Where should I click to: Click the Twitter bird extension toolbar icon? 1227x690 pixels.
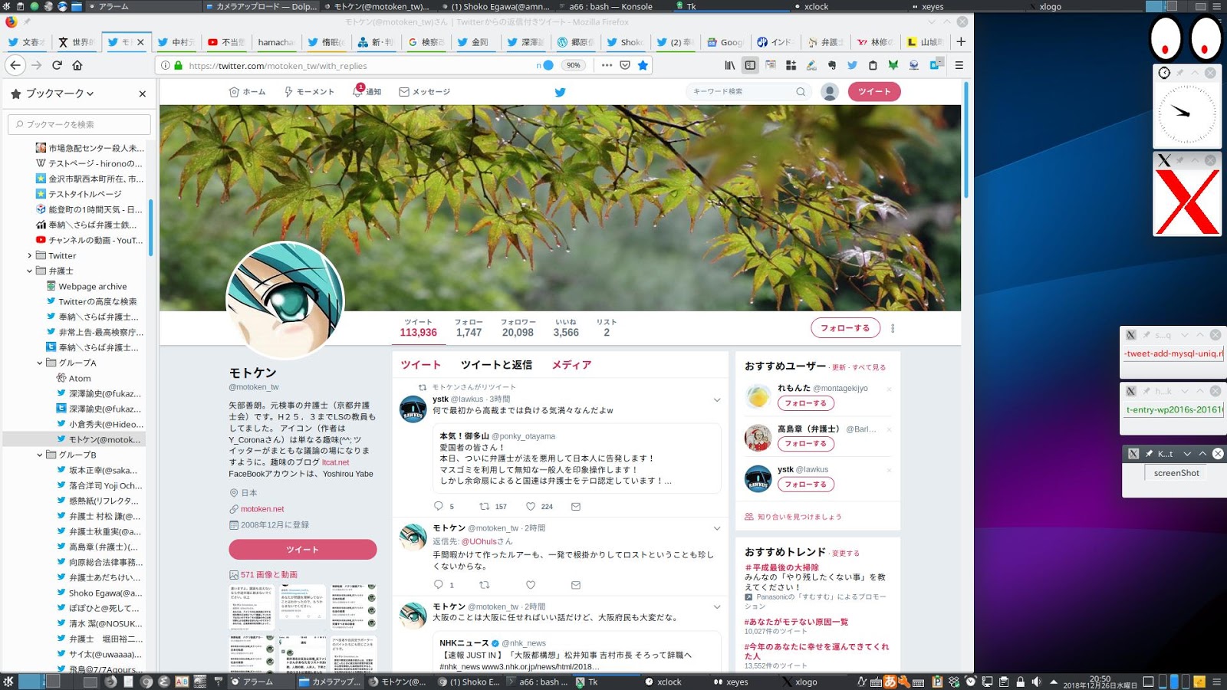(852, 65)
